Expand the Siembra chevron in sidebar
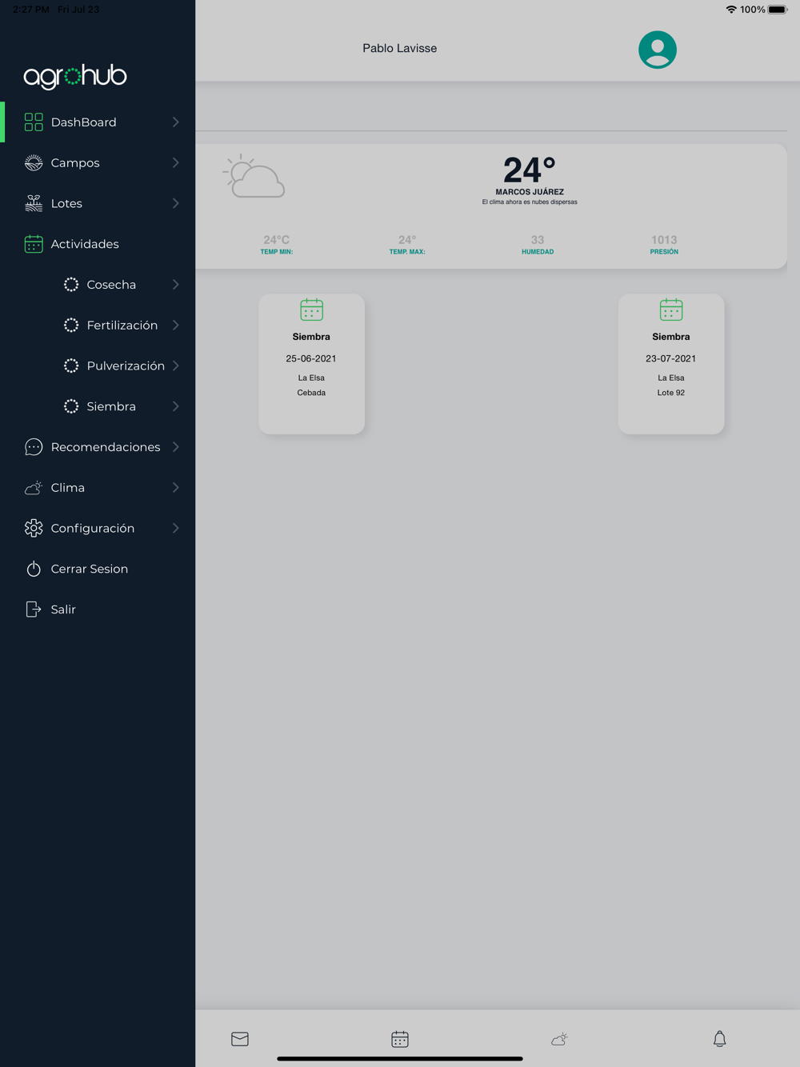Viewport: 800px width, 1067px height. point(176,406)
